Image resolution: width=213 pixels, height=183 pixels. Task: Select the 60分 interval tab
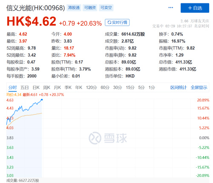point(105,87)
